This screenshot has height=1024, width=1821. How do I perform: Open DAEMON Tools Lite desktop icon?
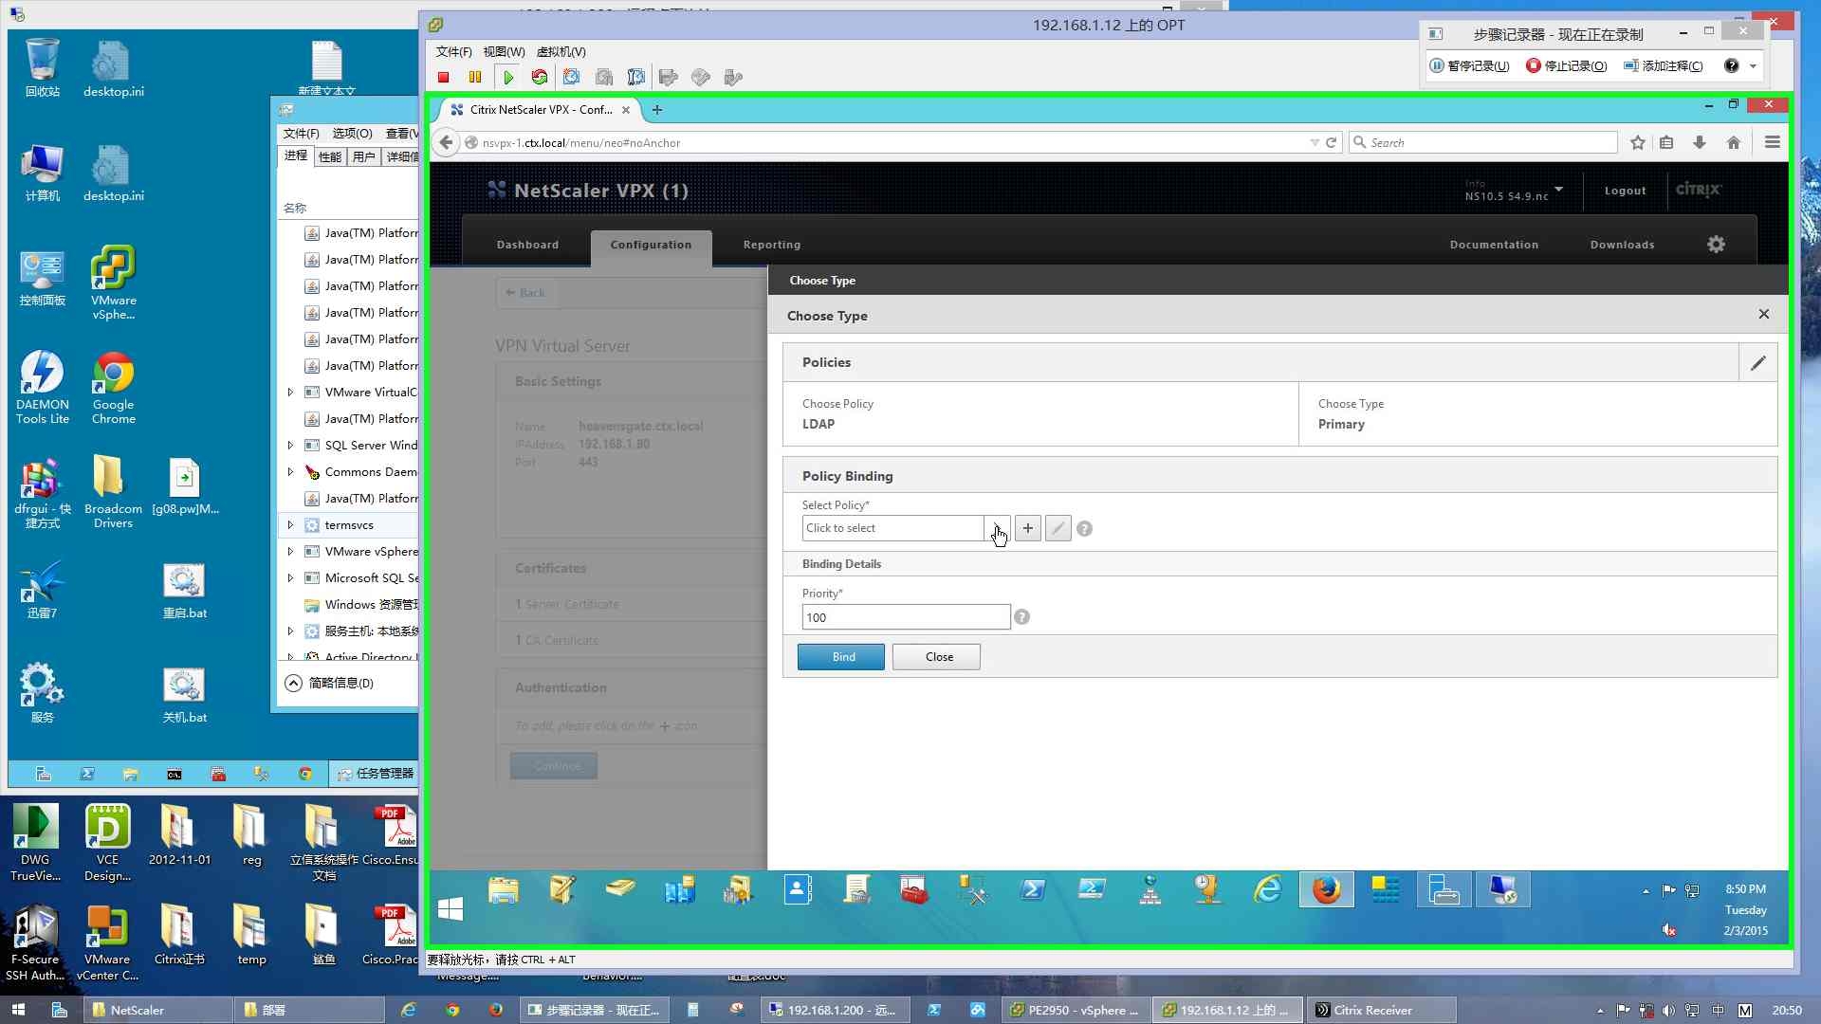coord(43,388)
